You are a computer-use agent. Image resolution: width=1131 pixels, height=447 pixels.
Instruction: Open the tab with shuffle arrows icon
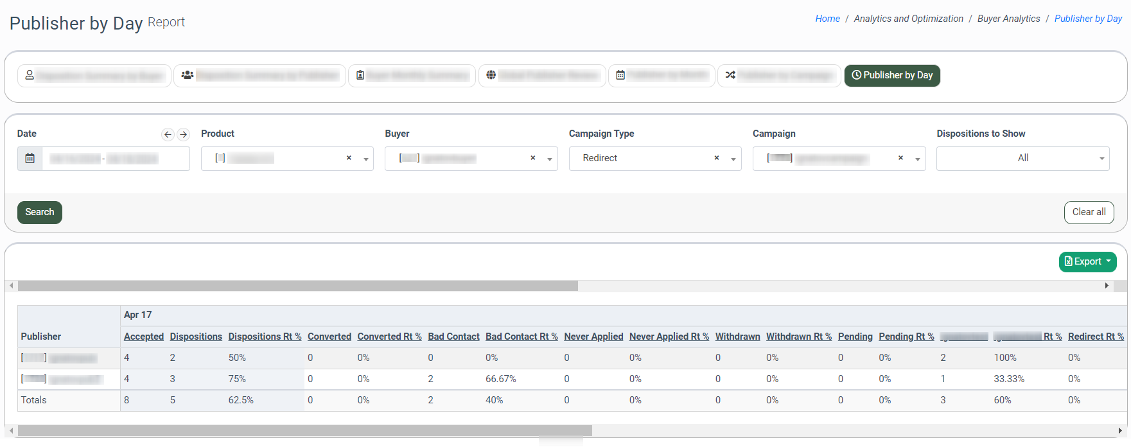click(x=778, y=76)
